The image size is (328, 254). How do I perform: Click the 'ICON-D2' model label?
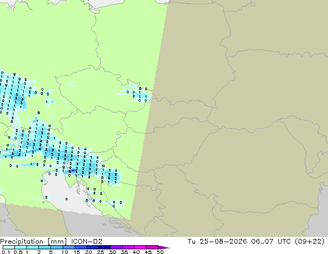(x=86, y=242)
